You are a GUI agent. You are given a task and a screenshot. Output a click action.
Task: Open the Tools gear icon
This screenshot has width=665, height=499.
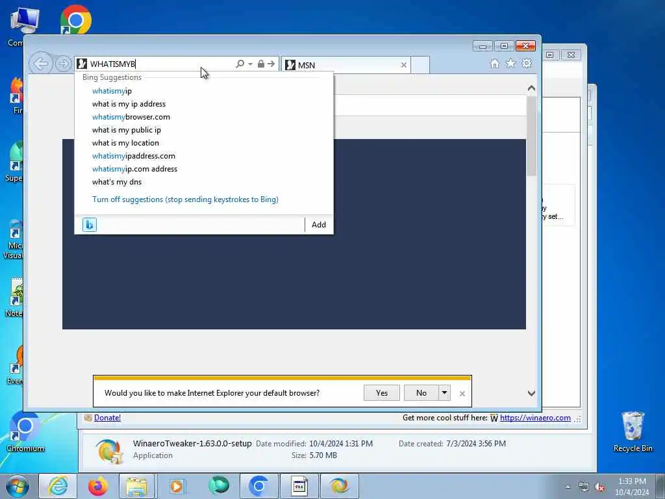click(527, 64)
